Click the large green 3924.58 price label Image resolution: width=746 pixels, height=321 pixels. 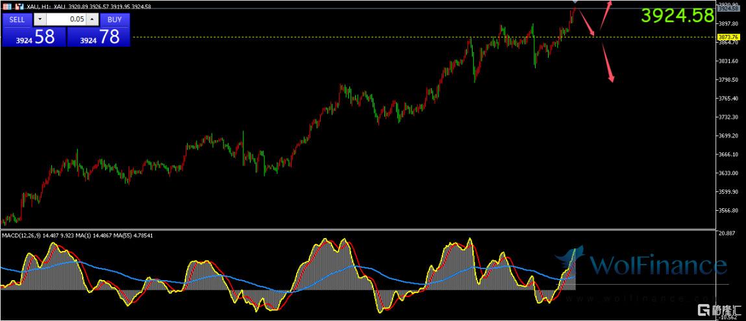tap(677, 16)
